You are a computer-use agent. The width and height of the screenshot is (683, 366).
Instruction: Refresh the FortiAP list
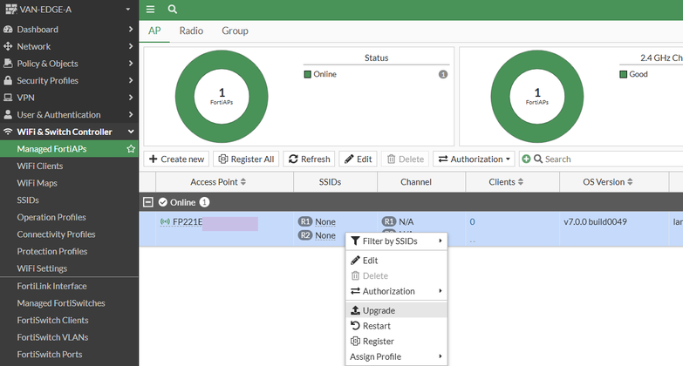(310, 159)
